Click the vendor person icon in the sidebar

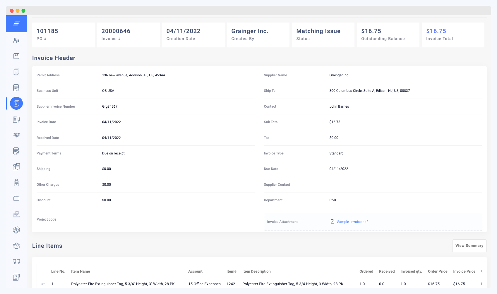[16, 182]
